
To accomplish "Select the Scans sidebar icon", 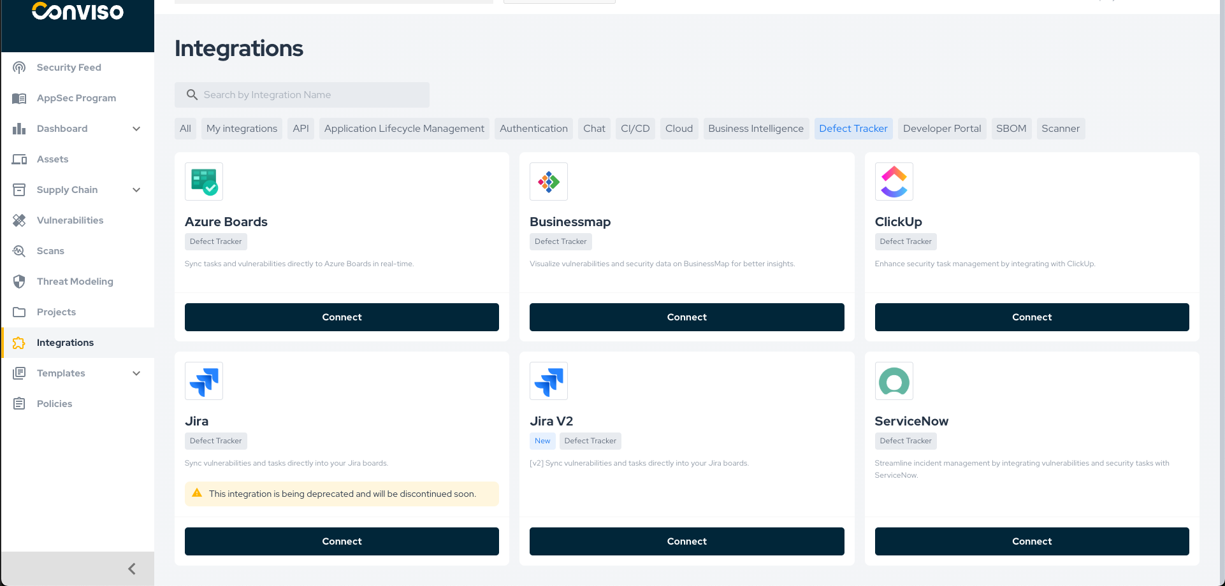I will click(19, 250).
